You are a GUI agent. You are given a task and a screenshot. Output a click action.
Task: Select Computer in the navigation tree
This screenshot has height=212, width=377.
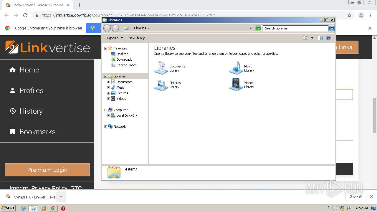point(120,110)
